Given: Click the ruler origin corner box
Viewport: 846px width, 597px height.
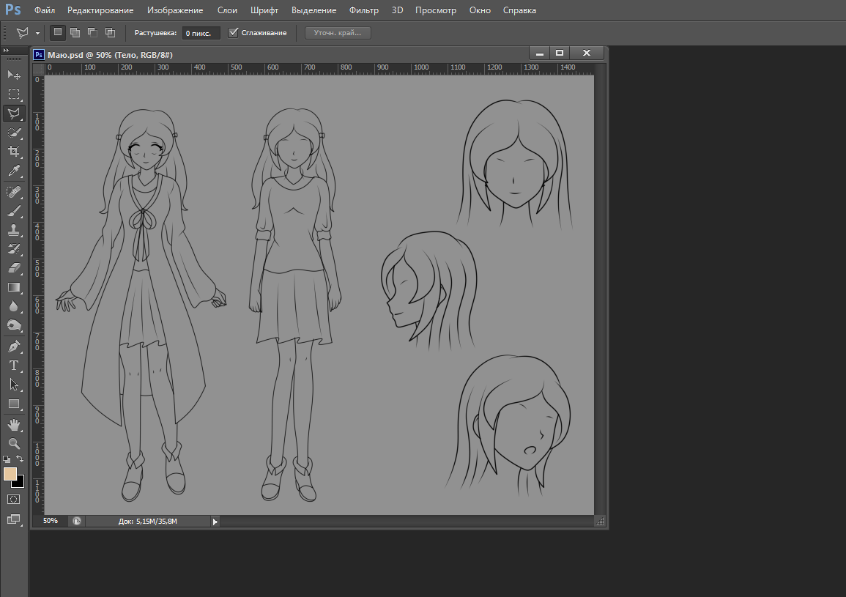Looking at the screenshot, I should click(x=38, y=69).
